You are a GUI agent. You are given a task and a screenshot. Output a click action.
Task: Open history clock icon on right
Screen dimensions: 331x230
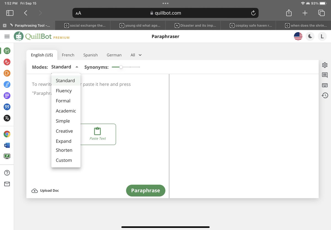tap(325, 95)
